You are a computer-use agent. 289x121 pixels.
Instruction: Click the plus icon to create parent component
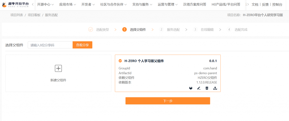point(58,68)
